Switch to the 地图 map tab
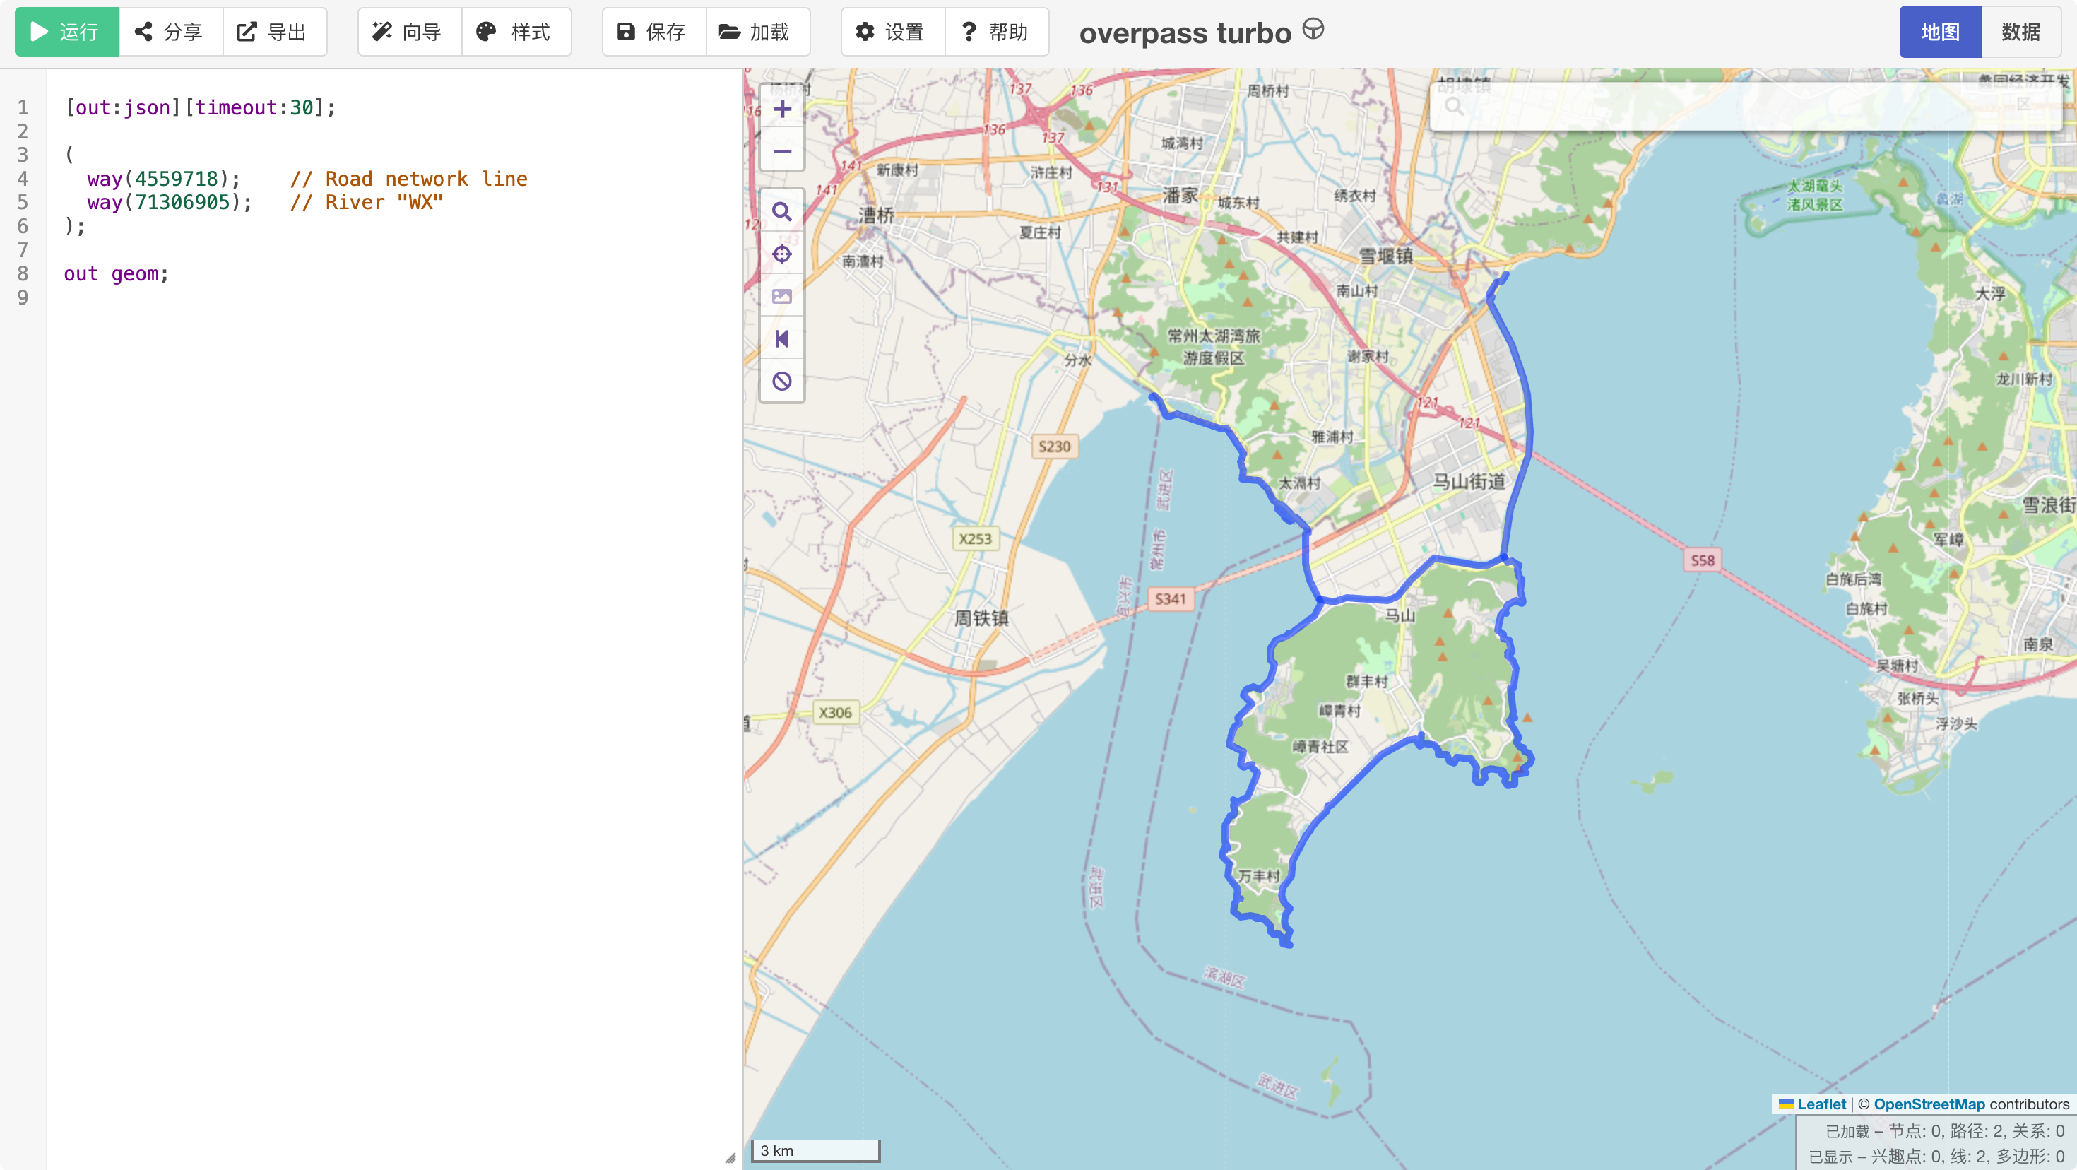The height and width of the screenshot is (1170, 2077). pyautogui.click(x=1939, y=32)
